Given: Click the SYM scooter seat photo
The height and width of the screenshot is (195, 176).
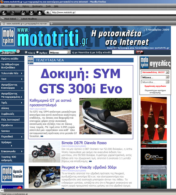Looking at the screenshot, I should coord(105,116).
